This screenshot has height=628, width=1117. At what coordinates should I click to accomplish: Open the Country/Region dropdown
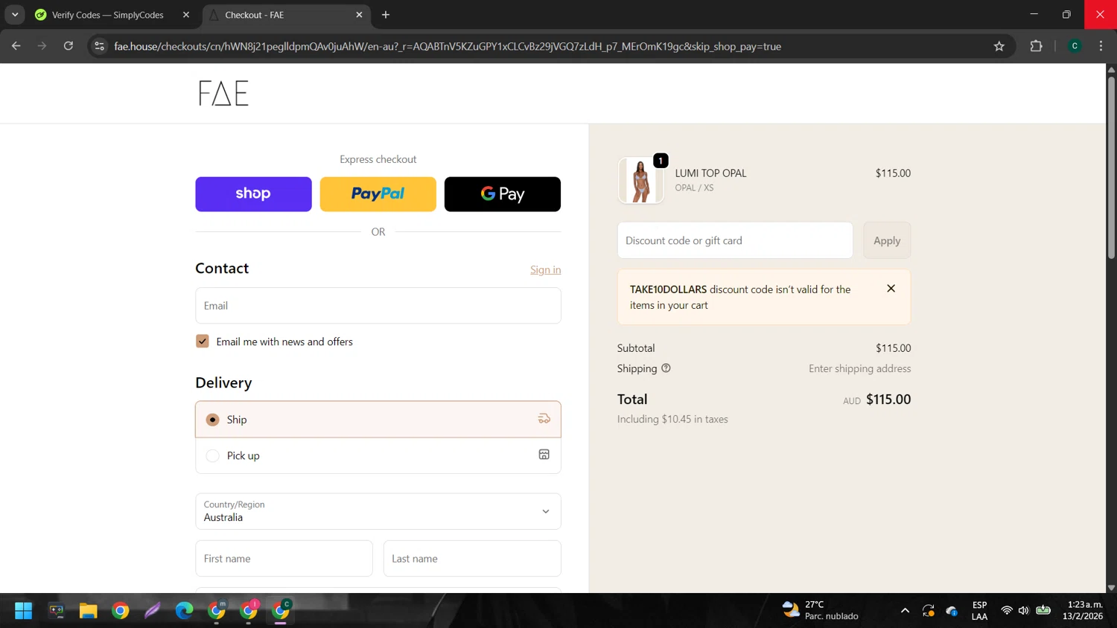pos(378,511)
